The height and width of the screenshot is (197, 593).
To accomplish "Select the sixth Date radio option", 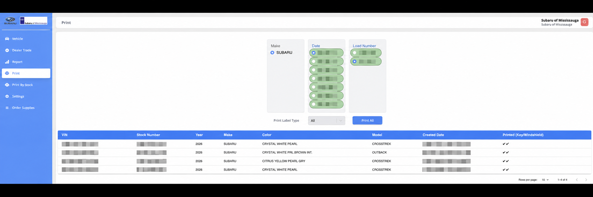I will (x=314, y=96).
